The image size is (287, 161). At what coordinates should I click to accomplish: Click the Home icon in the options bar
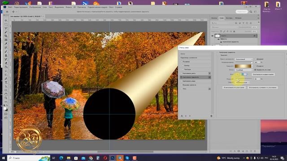click(7, 12)
